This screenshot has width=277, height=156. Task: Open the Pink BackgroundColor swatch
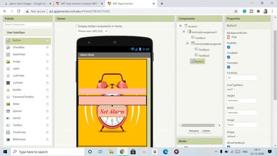pos(229,37)
